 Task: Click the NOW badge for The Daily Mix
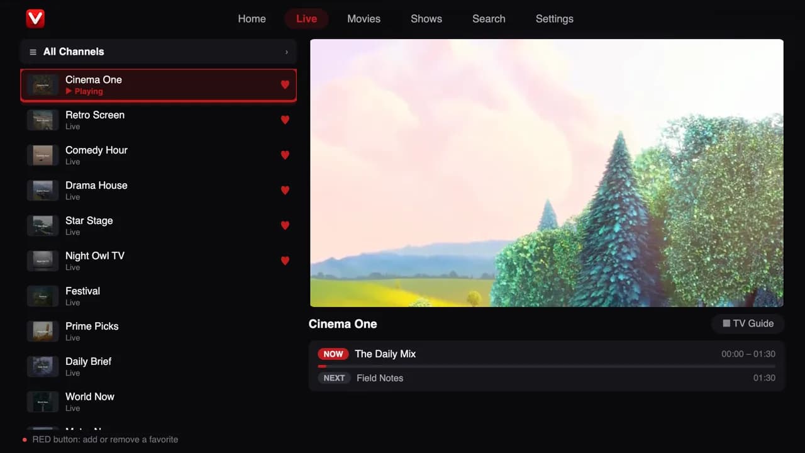coord(333,354)
